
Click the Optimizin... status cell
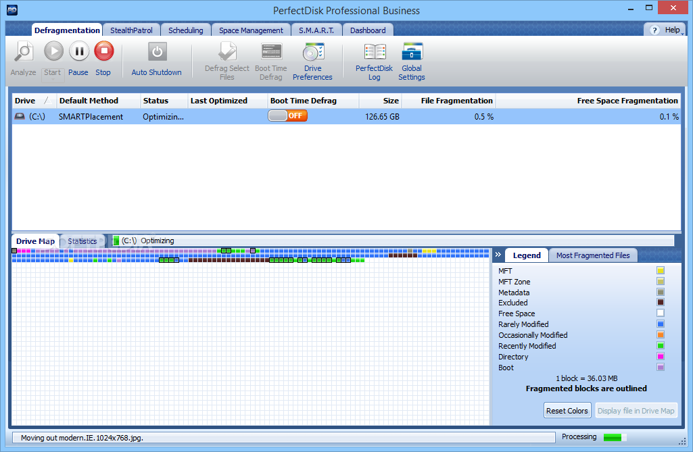(x=163, y=117)
